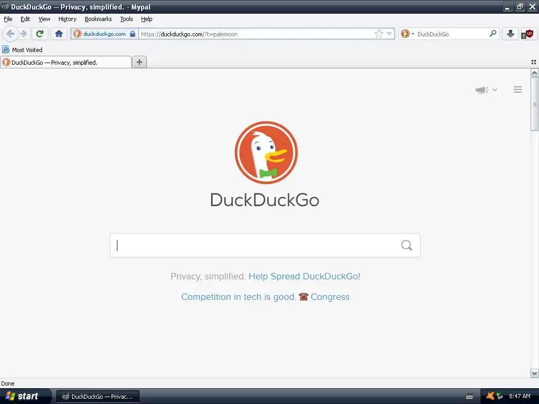Viewport: 539px width, 404px height.
Task: Open the Tools menu
Action: click(126, 19)
